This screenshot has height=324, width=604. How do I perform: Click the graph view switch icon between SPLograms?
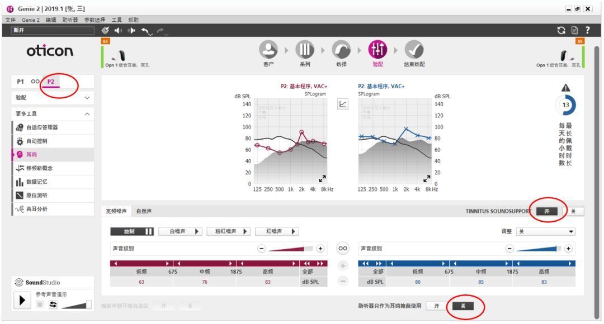pyautogui.click(x=342, y=104)
